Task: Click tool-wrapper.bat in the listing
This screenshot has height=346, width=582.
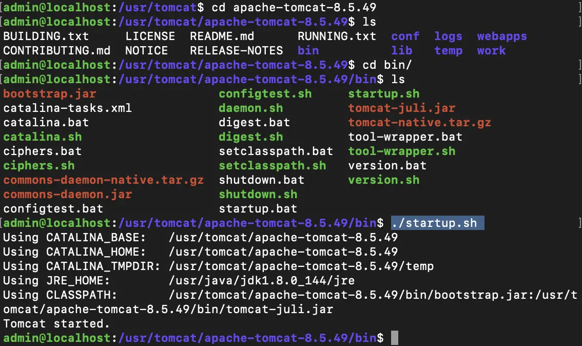Action: [405, 137]
